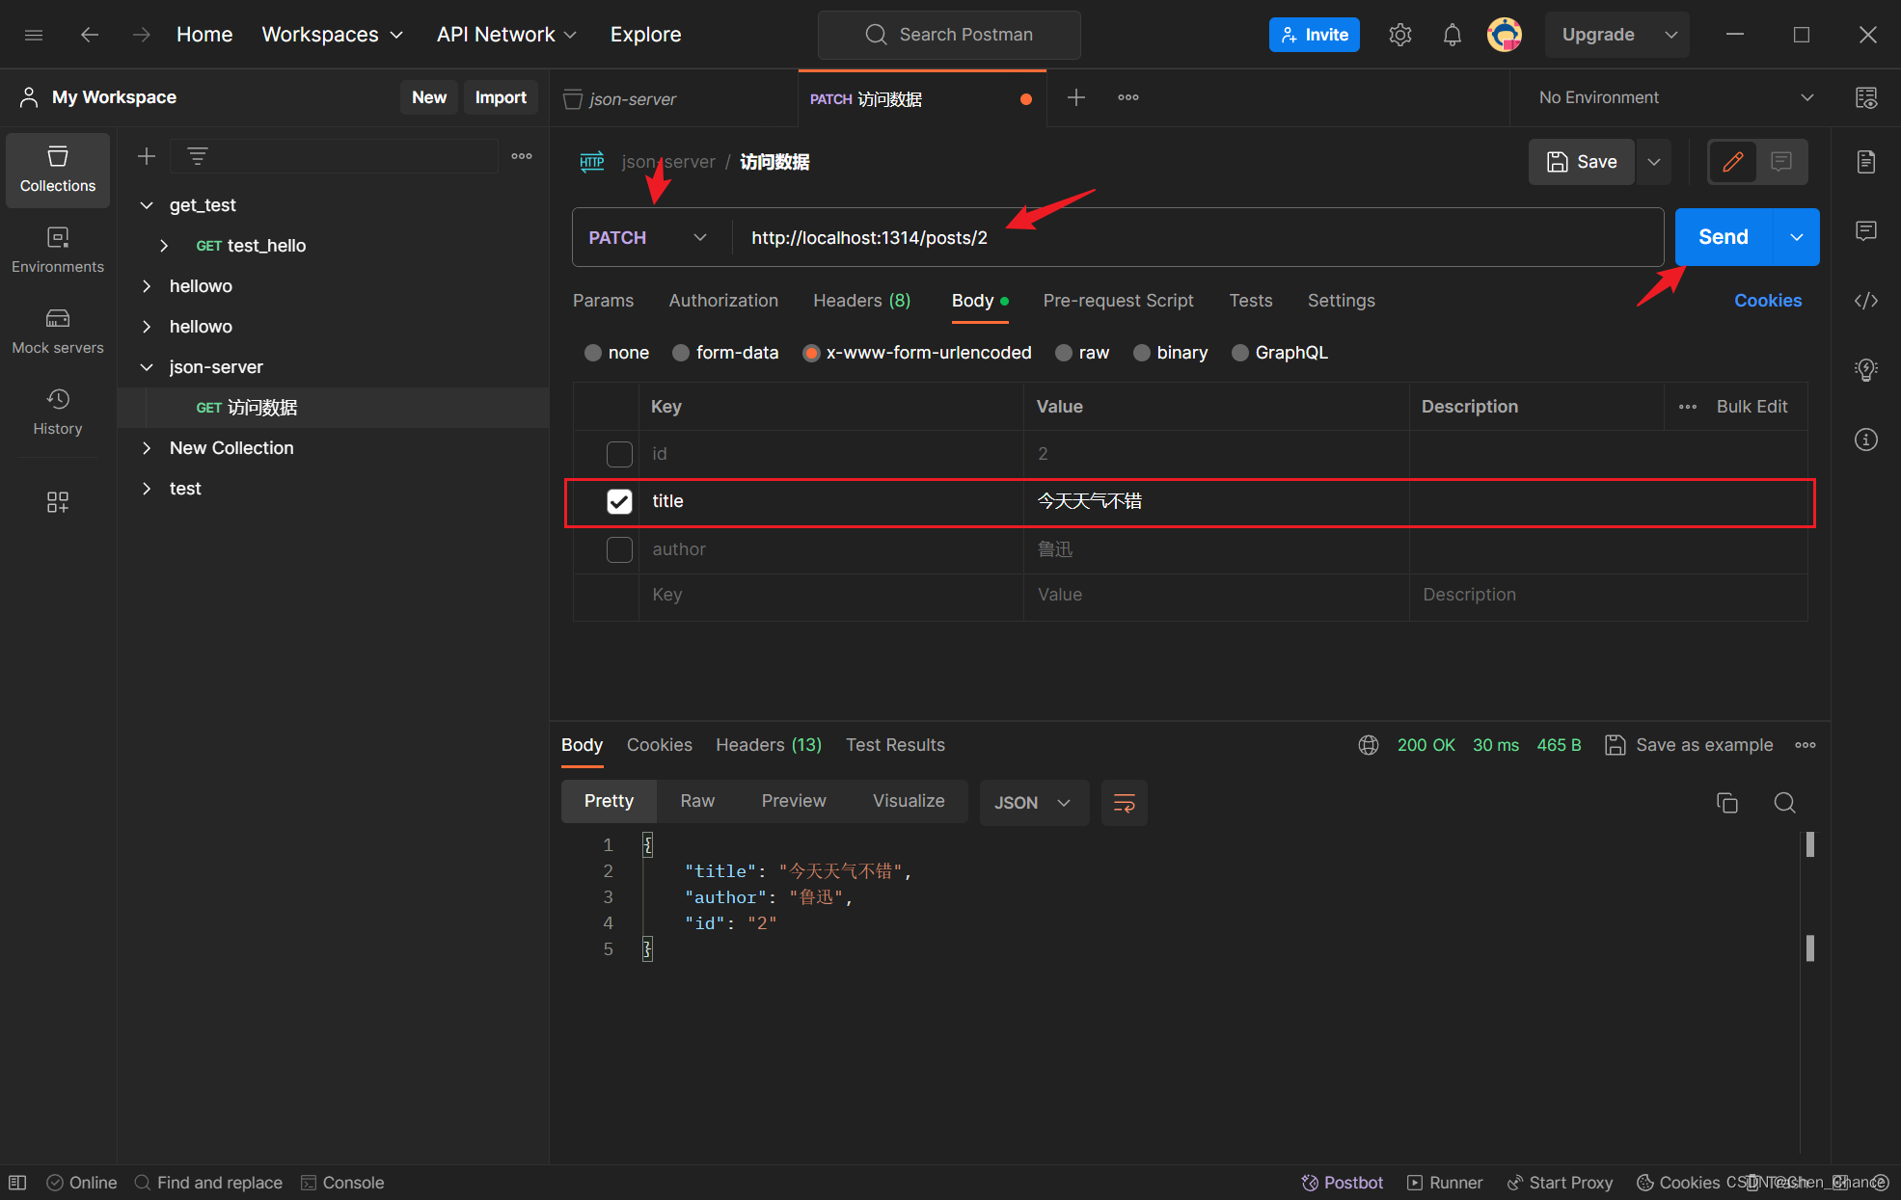Search the response with magnifier icon
This screenshot has height=1200, width=1901.
coord(1784,803)
